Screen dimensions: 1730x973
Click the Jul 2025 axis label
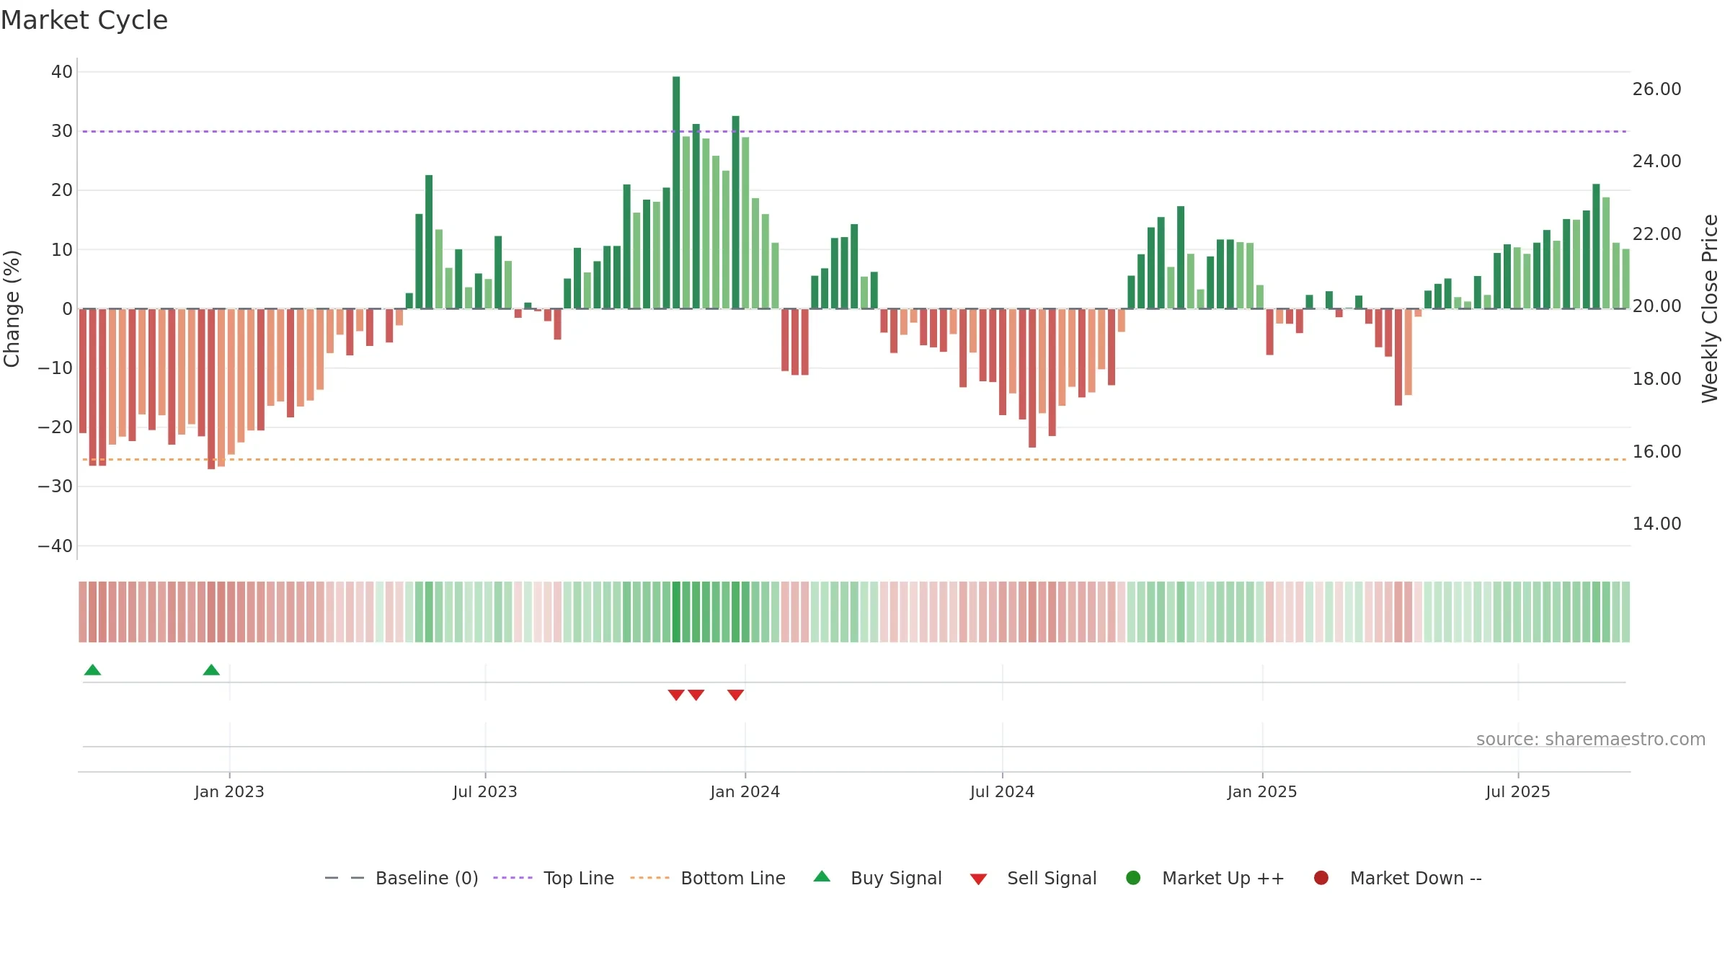pyautogui.click(x=1518, y=791)
